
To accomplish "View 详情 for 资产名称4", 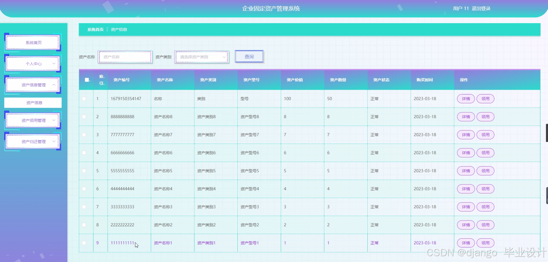I will [x=466, y=189].
